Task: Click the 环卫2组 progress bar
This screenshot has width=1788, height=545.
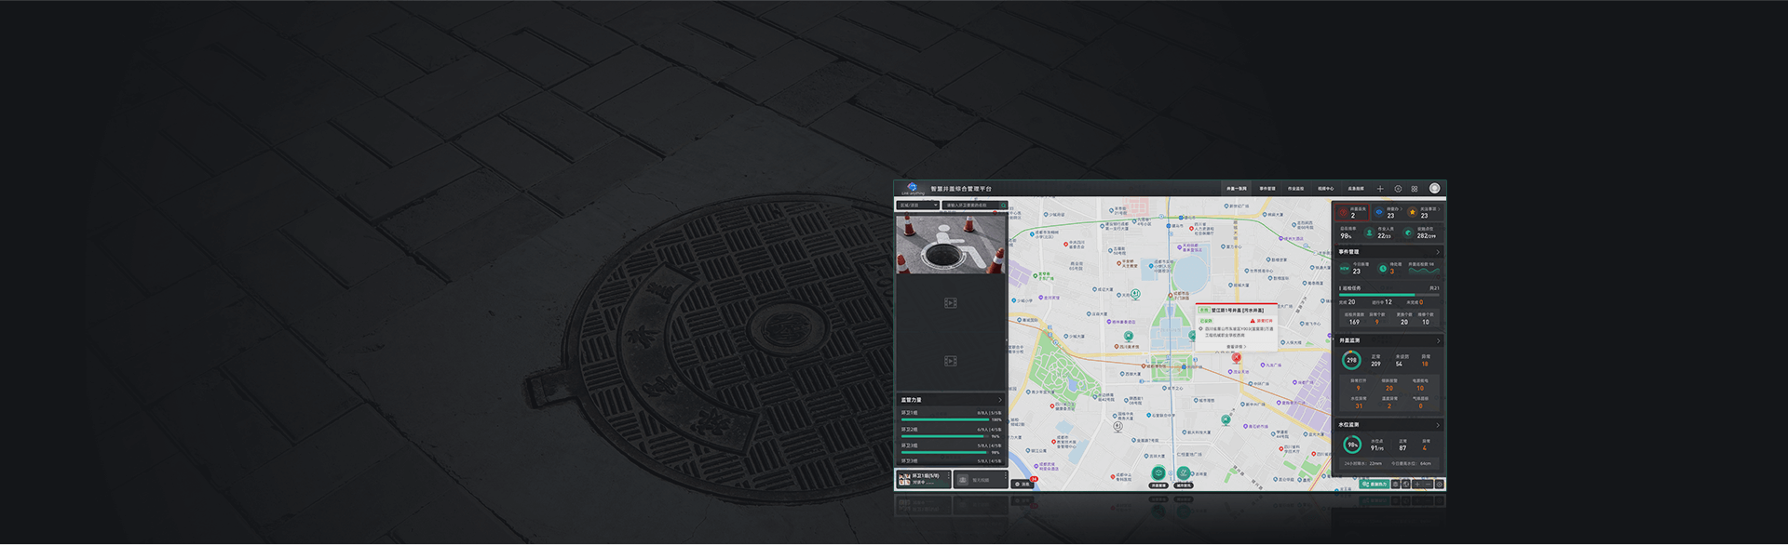Action: tap(945, 436)
